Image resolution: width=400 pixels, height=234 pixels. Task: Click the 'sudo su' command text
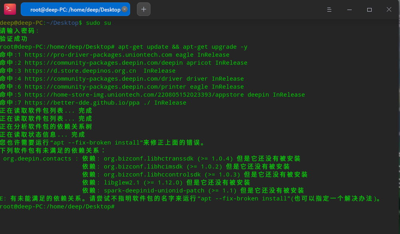coord(99,23)
